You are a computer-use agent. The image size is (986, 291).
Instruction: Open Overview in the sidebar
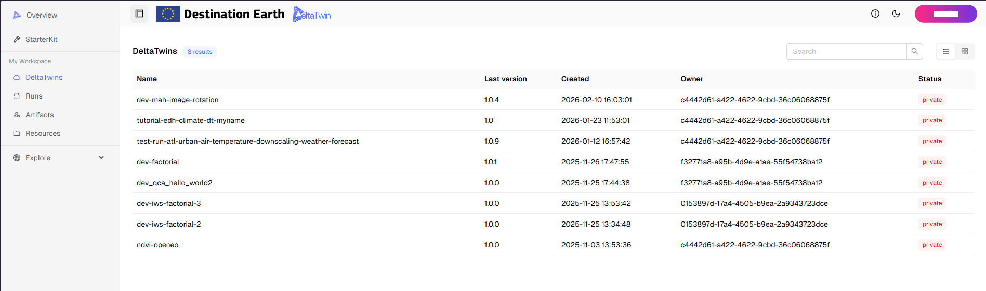pyautogui.click(x=42, y=15)
